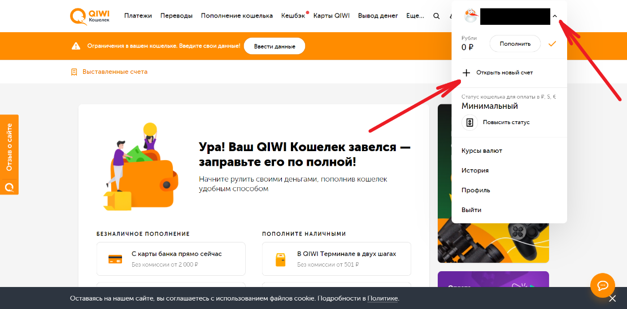The image size is (627, 309).
Task: Open the chat support bubble icon
Action: click(603, 285)
